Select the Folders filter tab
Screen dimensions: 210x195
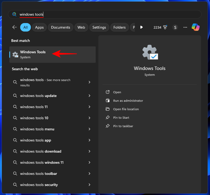tap(119, 27)
